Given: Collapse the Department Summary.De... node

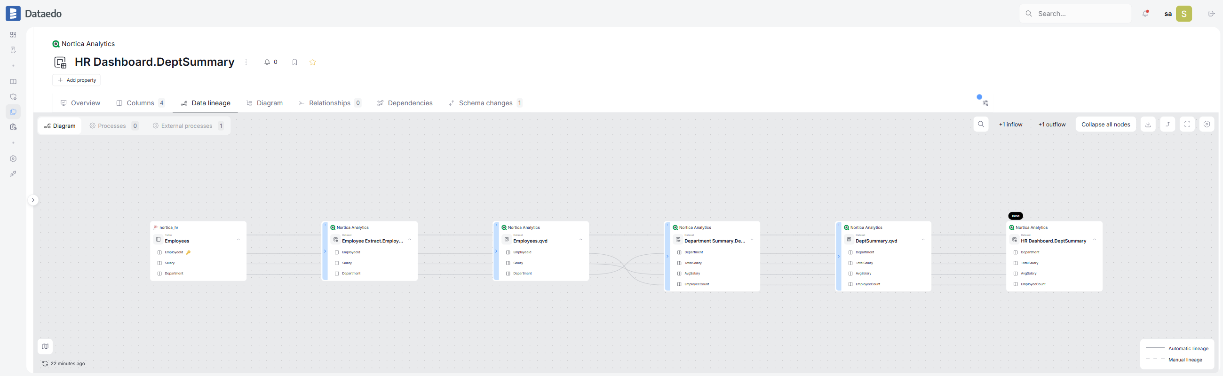Looking at the screenshot, I should click(752, 240).
